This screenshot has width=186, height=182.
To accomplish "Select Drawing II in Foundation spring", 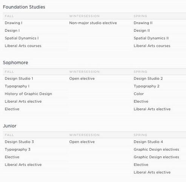I will pos(143,23).
